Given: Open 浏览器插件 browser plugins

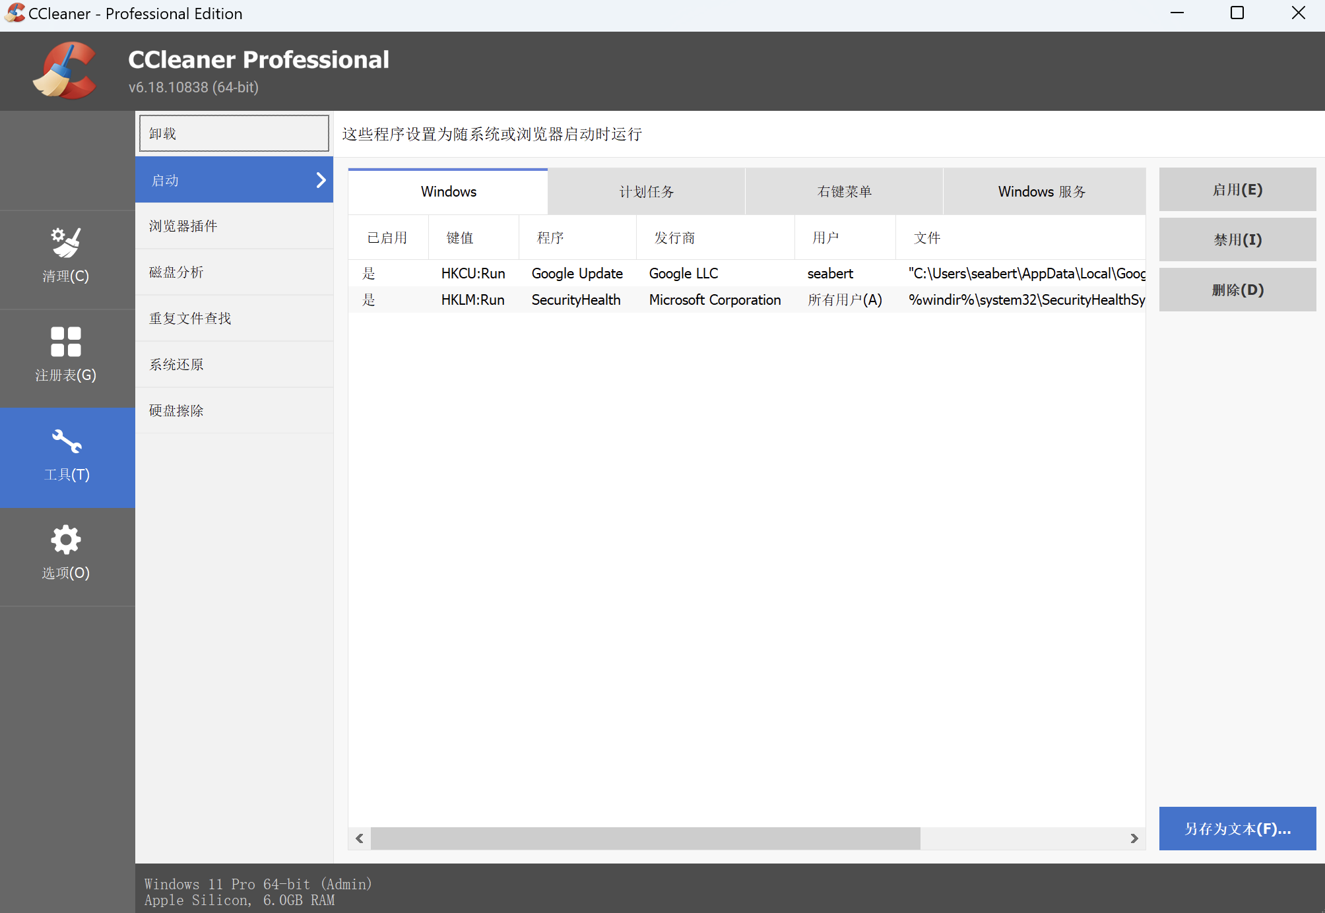Looking at the screenshot, I should [x=234, y=226].
